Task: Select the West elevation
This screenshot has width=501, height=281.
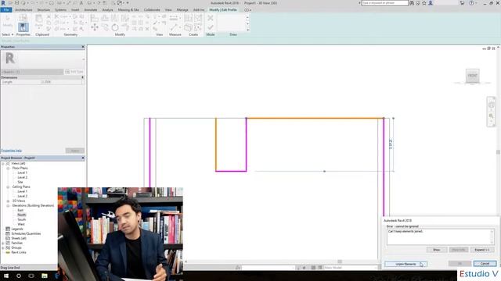Action: point(21,224)
